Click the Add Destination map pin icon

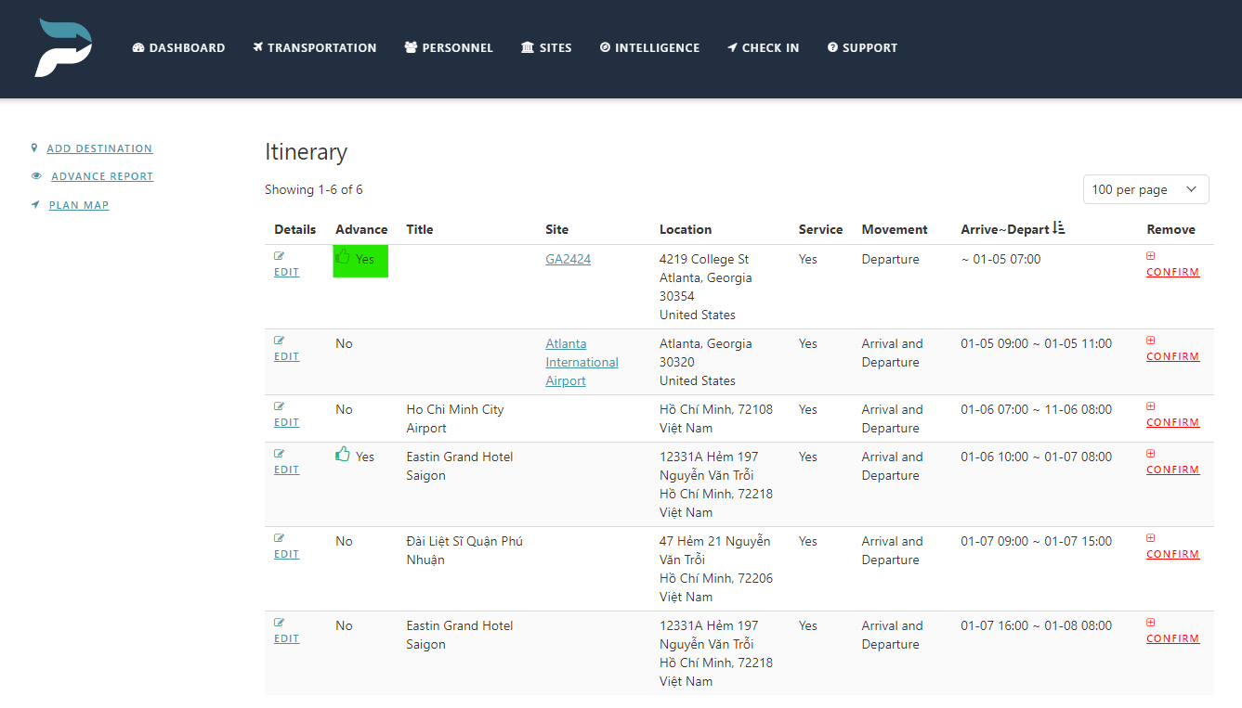(34, 147)
